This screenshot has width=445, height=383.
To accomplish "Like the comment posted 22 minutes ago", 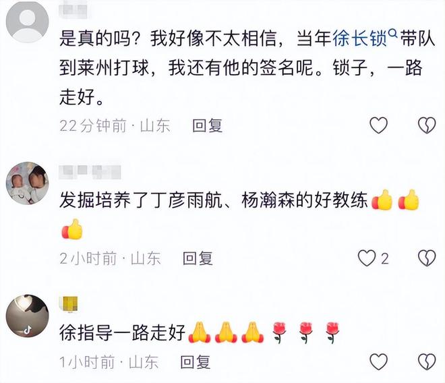I will [379, 125].
